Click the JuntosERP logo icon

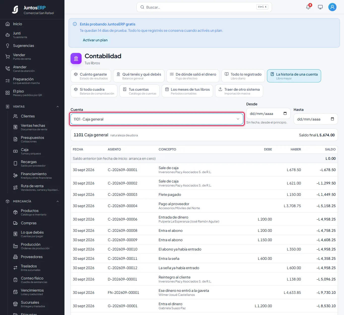pyautogui.click(x=15, y=10)
